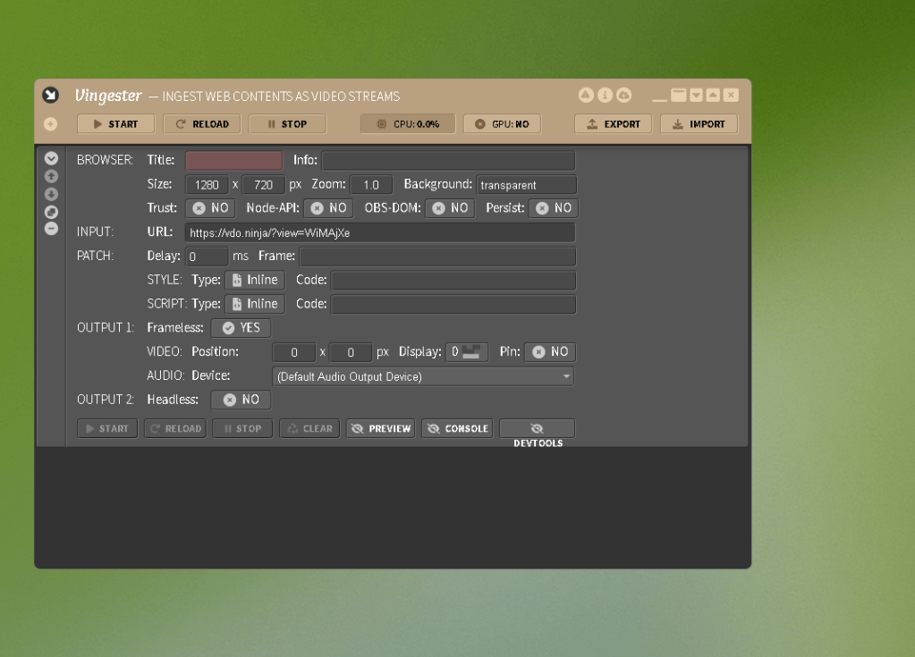Image resolution: width=915 pixels, height=657 pixels.
Task: Click the URL input field
Action: (380, 232)
